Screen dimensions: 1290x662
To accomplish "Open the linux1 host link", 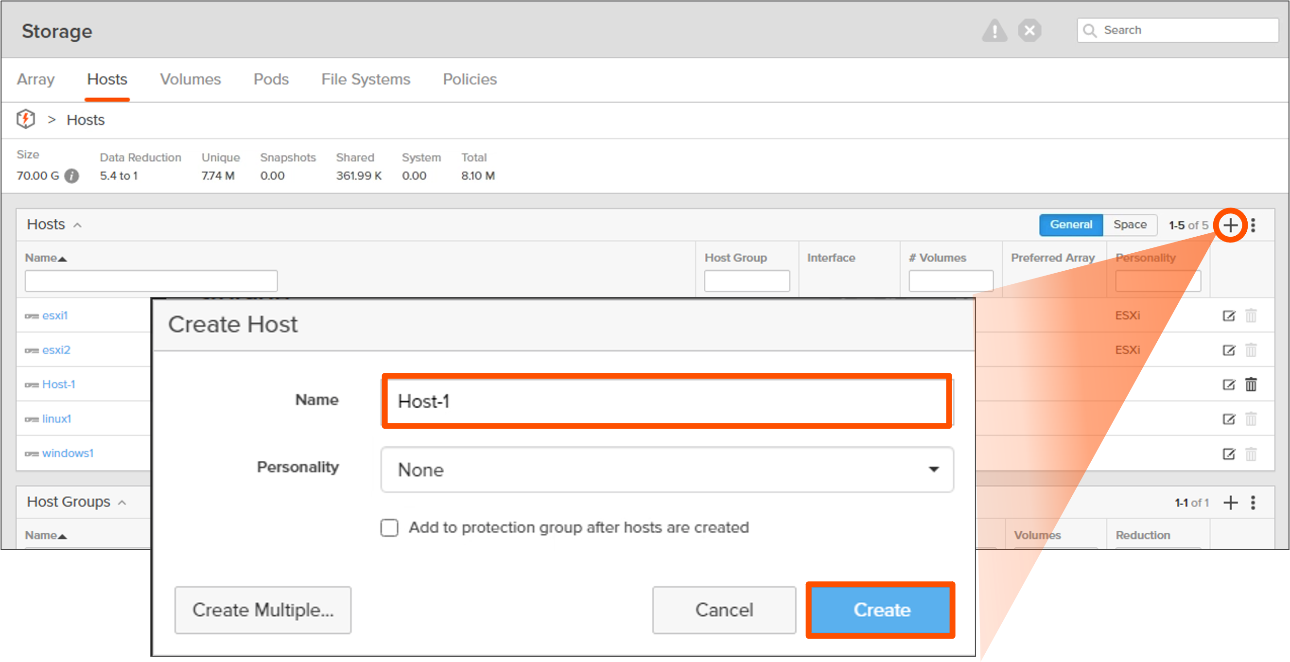I will click(56, 418).
